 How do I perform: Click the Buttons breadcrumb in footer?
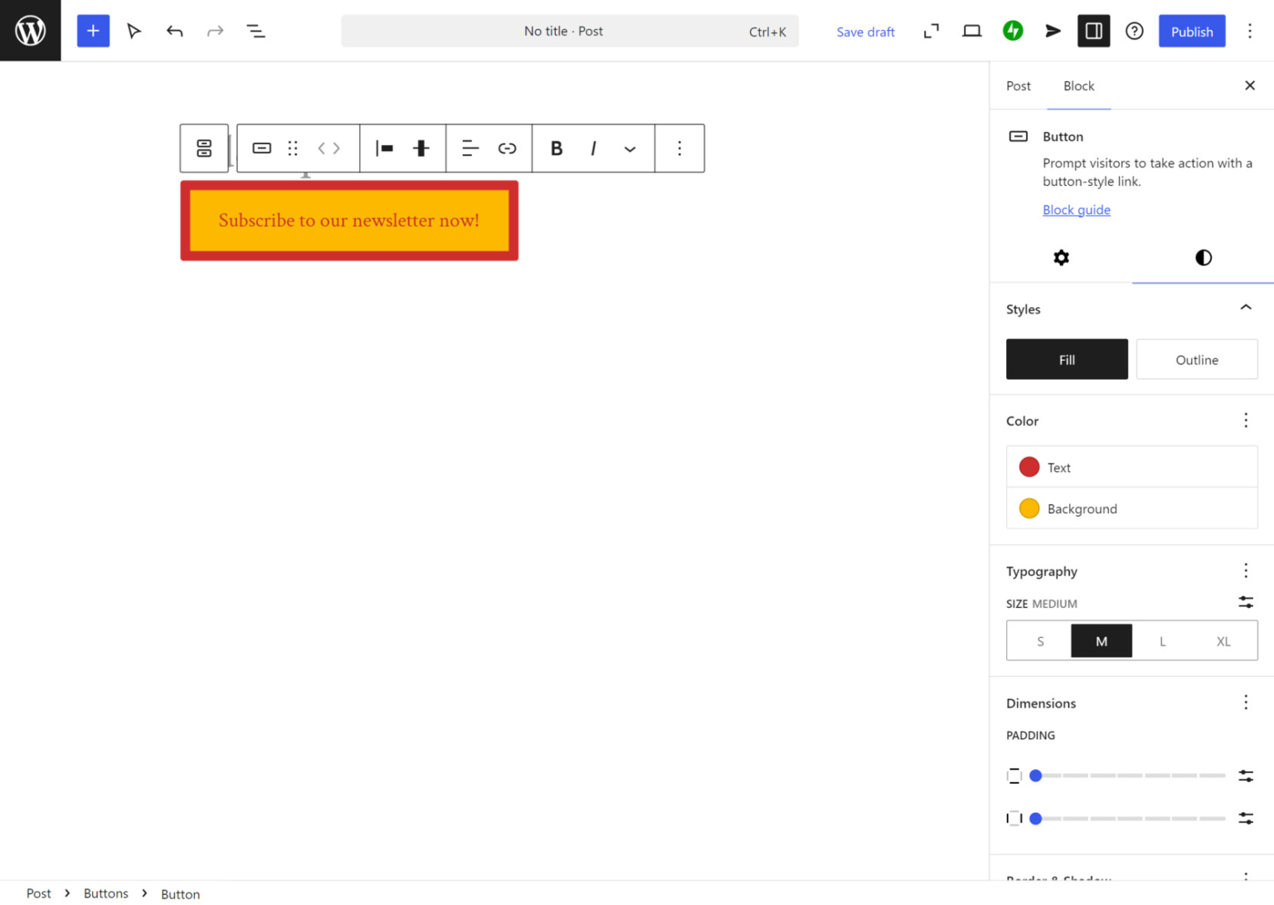point(105,893)
